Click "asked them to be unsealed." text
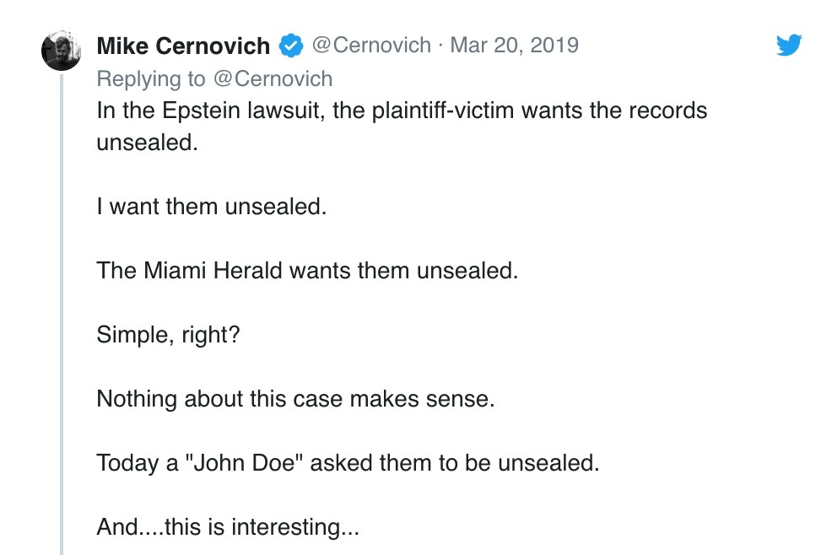Viewport: 832px width, 555px height. (455, 463)
